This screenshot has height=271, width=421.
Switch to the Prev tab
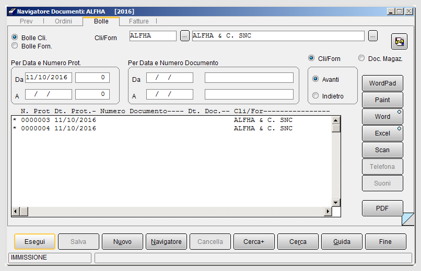pos(26,21)
